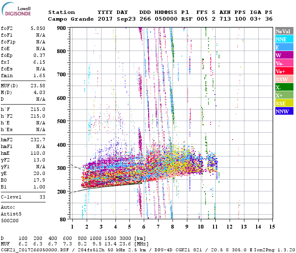Select the X+ legend swatch
The image size is (296, 253).
click(284, 96)
